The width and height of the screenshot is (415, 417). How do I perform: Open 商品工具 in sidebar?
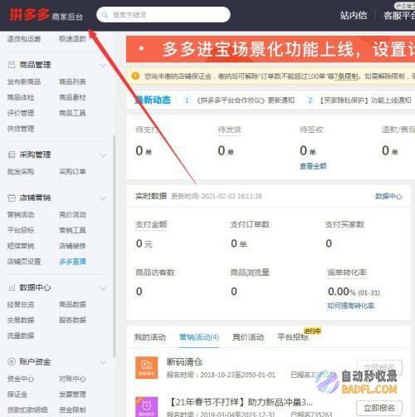(72, 113)
